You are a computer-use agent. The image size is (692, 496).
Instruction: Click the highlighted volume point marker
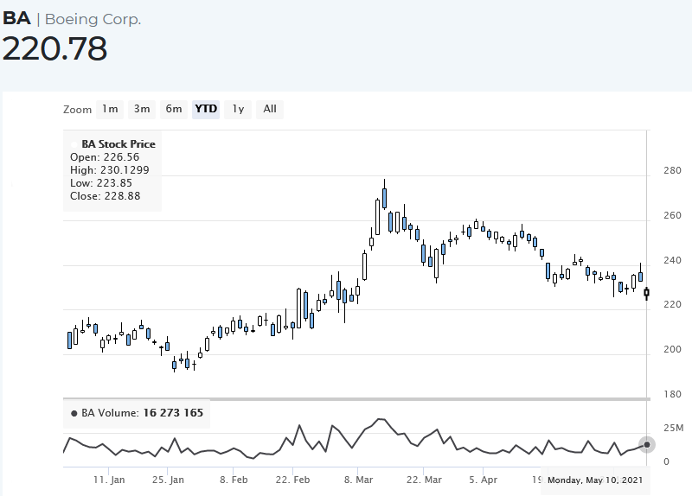(647, 444)
